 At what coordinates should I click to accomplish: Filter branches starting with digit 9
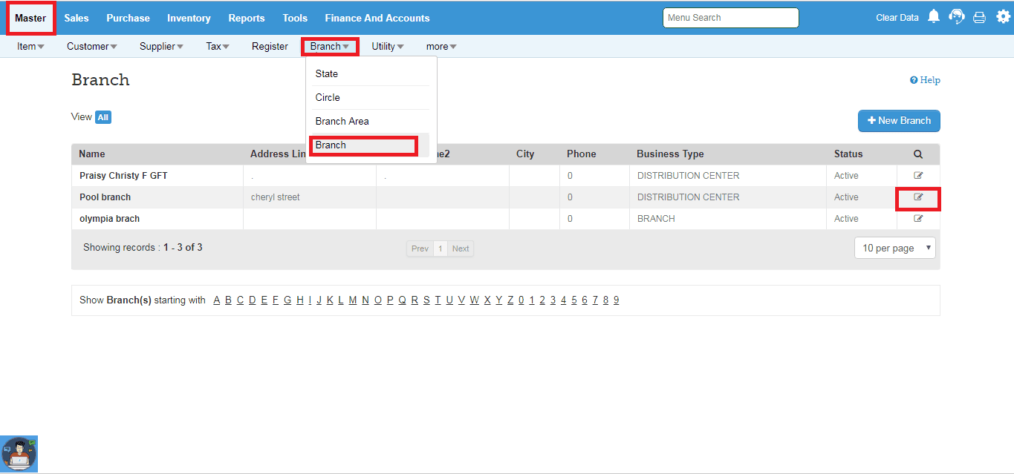(617, 300)
